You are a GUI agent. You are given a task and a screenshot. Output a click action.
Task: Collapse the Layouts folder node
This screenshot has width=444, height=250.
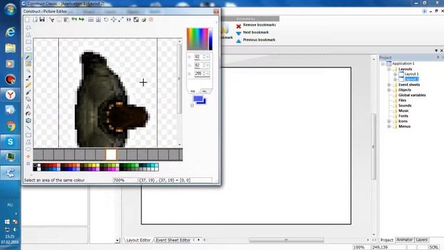(x=389, y=69)
